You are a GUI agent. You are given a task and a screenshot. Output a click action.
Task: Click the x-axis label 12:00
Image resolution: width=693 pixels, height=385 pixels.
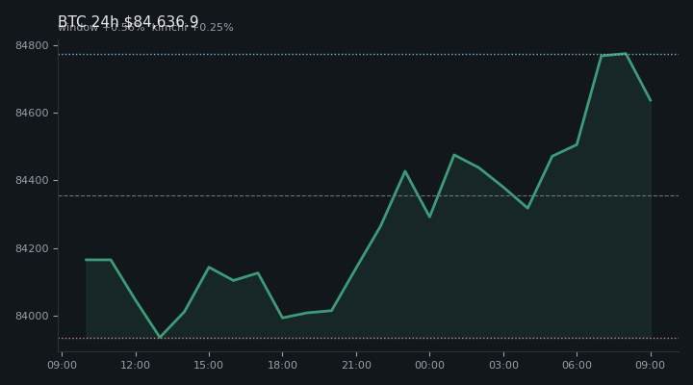[x=136, y=365]
